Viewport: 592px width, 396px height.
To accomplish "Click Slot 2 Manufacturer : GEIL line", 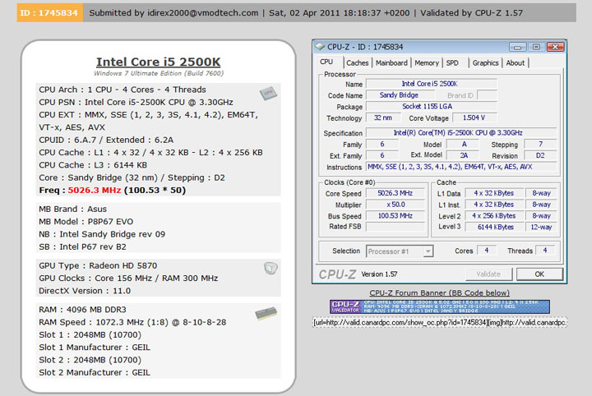I will click(95, 372).
